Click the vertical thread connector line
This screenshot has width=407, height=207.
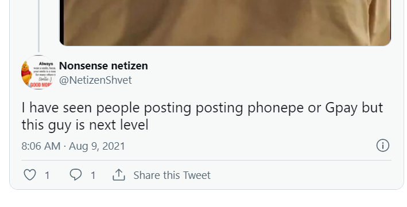coord(38,26)
